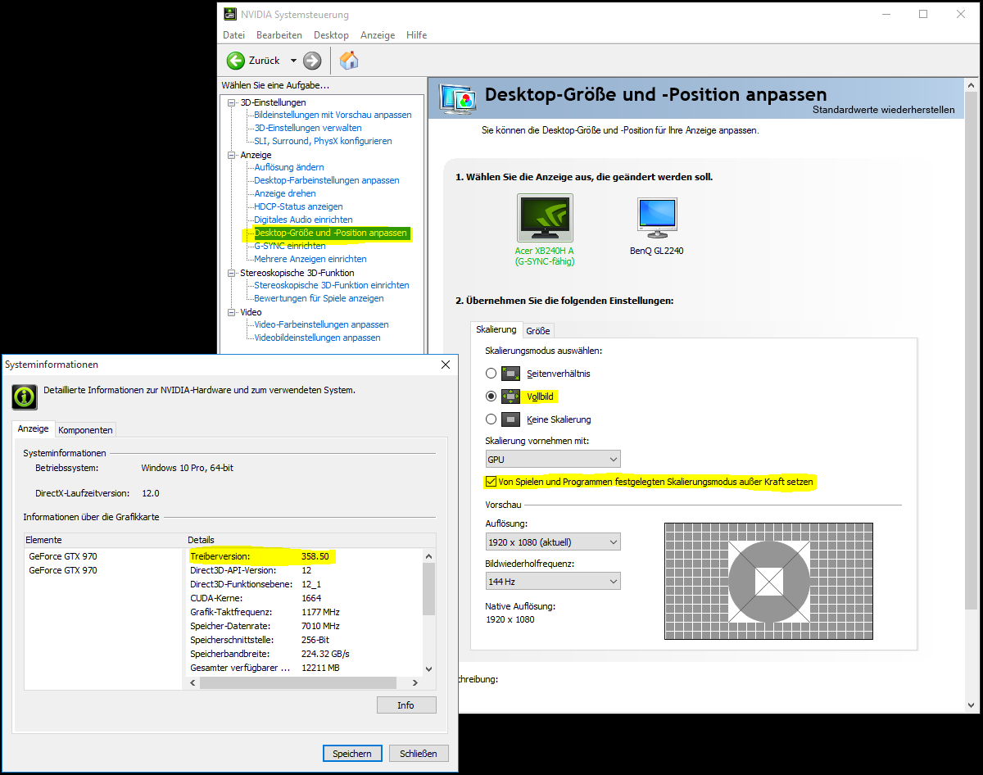Open SLI, Surround, PhysX konfigurieren

click(323, 141)
